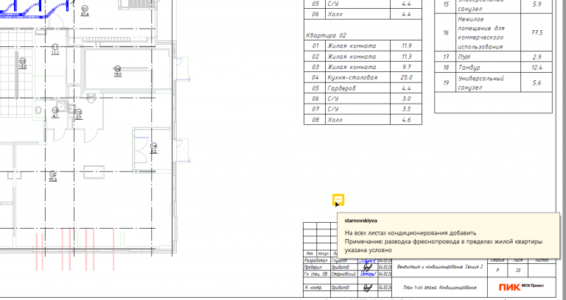This screenshot has height=300, width=566.
Task: Select the sheet title 'План 1-го этажа. Кондиционирование'
Action: tap(440, 287)
